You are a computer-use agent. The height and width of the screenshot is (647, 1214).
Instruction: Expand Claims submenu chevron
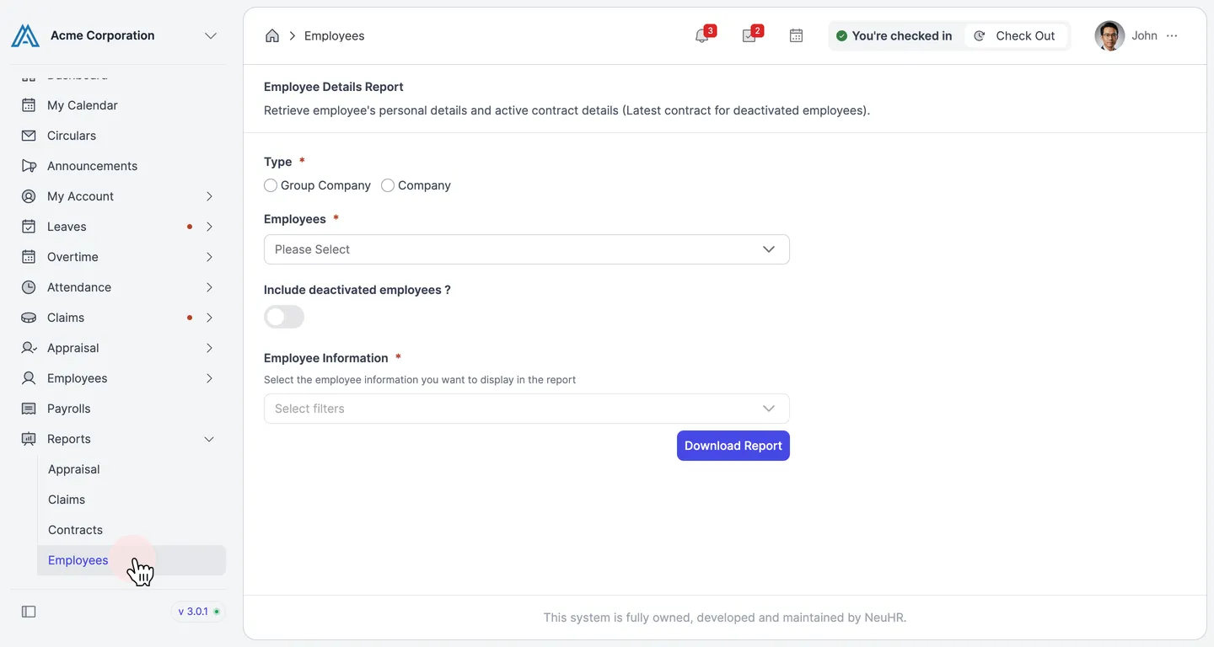209,318
